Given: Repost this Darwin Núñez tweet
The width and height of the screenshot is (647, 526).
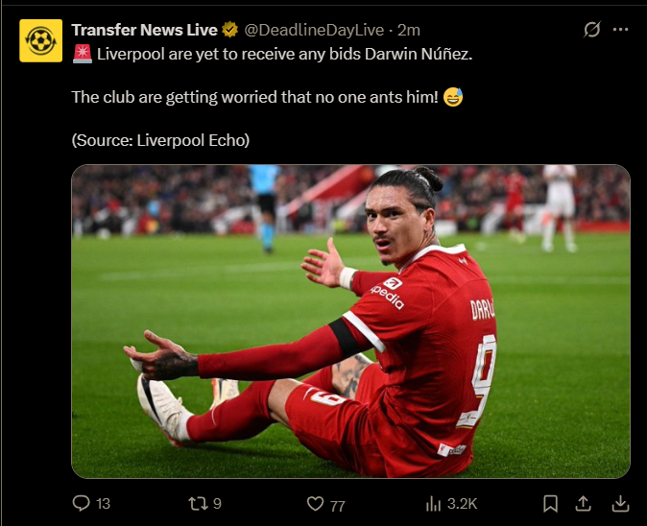Looking at the screenshot, I should click(198, 503).
